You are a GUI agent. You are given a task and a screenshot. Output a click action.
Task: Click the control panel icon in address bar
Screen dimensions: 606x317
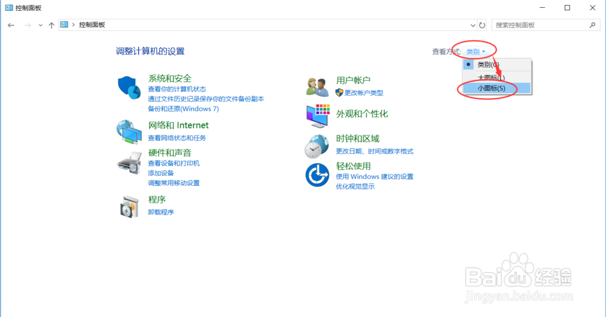64,25
